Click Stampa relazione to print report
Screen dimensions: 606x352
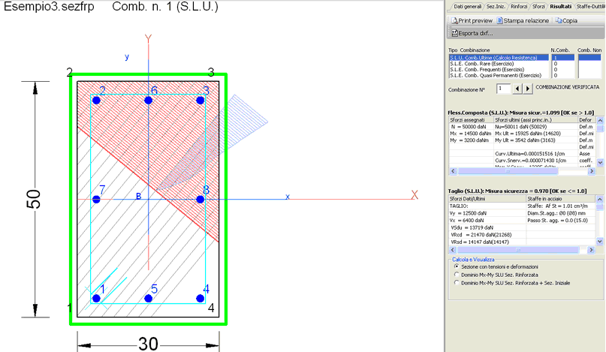[x=523, y=20]
